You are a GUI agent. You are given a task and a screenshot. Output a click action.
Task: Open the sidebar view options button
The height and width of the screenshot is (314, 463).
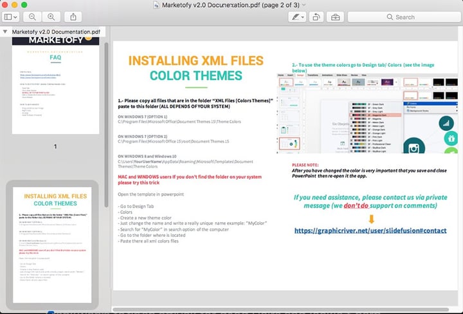tap(11, 17)
